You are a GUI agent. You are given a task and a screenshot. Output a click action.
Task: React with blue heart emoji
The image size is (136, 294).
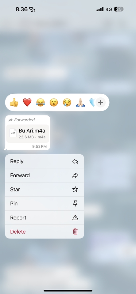point(92,103)
